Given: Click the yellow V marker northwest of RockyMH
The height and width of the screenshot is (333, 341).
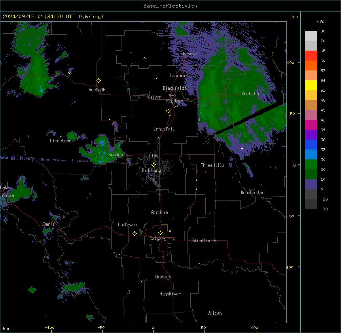Looking at the screenshot, I should tap(69, 73).
